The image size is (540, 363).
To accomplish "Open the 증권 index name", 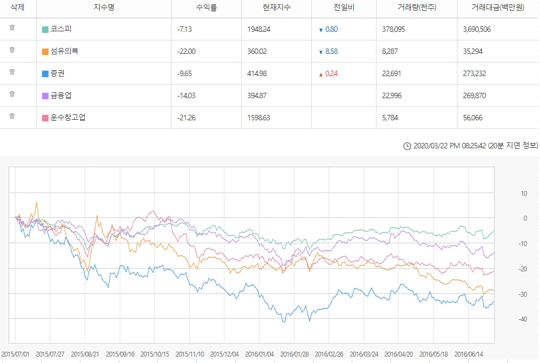I will point(58,73).
